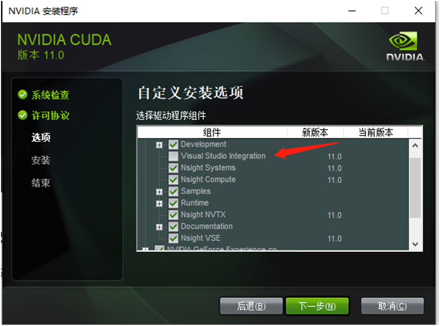Uncheck the Nsight Compute component
Viewport: 440px width, 326px height.
click(173, 179)
